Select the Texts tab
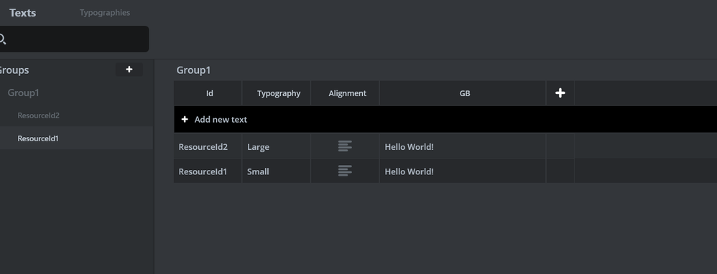Image resolution: width=717 pixels, height=274 pixels. 22,13
